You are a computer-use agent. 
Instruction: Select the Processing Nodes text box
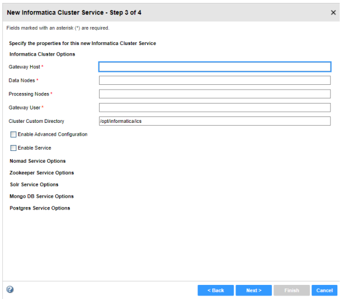click(x=215, y=94)
